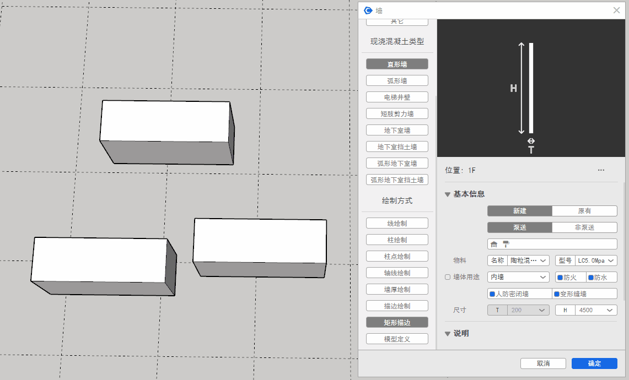This screenshot has height=380, width=629.
Task: Switch to 原有 existing option
Action: coord(584,211)
